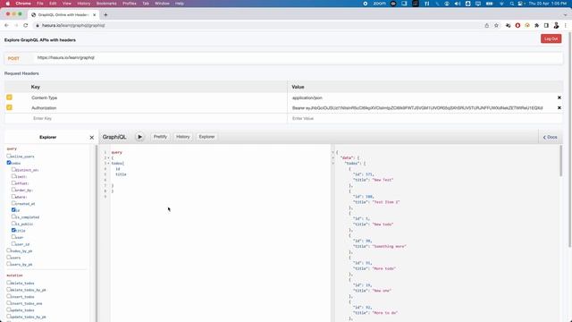The image size is (572, 322).
Task: Open the History menu in menu bar
Action: pos(83,4)
